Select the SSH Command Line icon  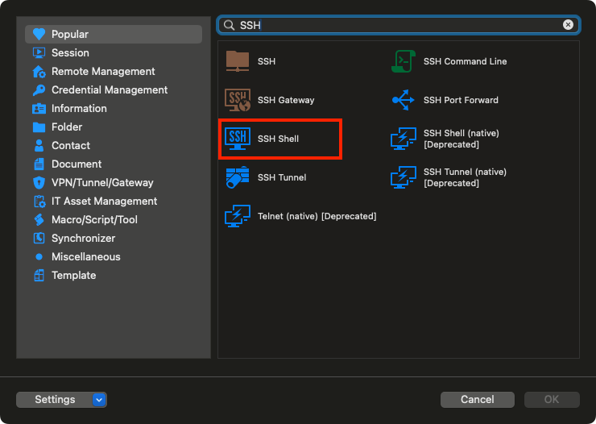(x=404, y=61)
